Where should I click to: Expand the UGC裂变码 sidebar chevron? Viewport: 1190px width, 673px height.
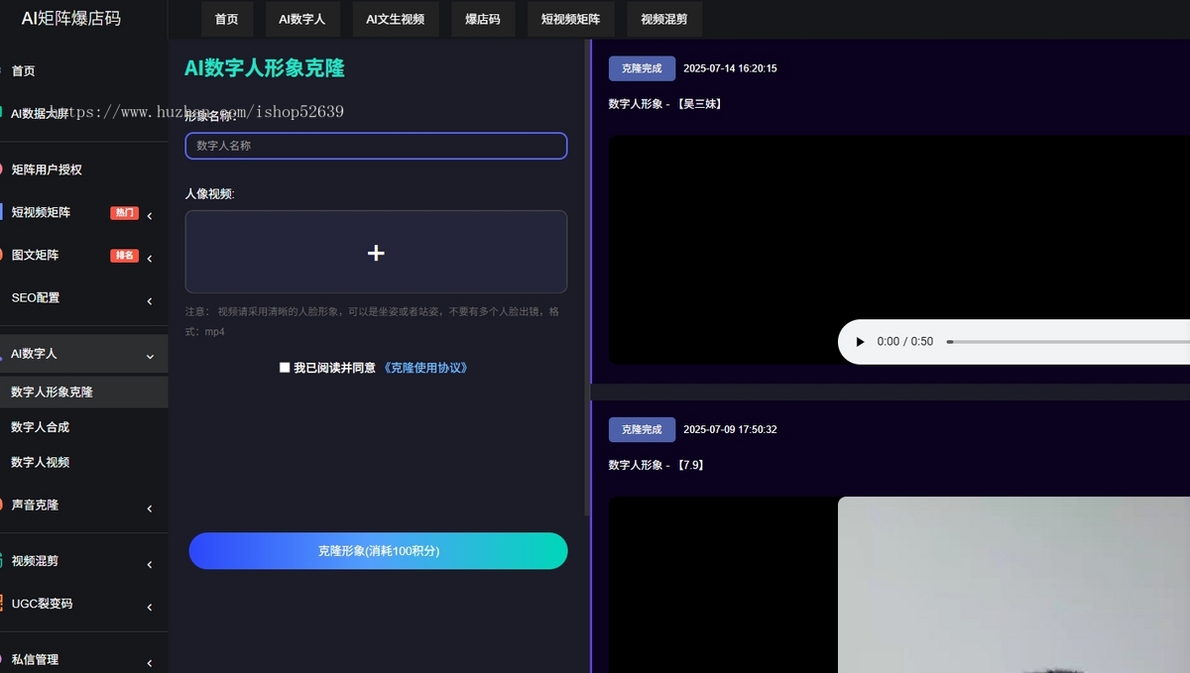[150, 606]
